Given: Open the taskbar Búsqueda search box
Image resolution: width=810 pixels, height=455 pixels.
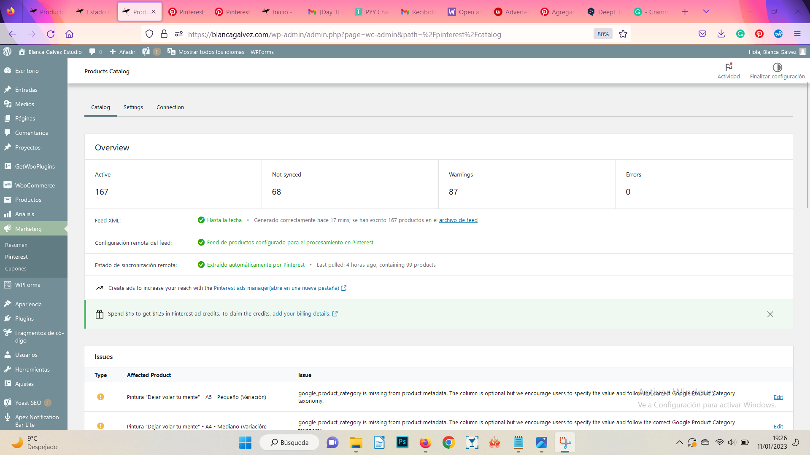Looking at the screenshot, I should tap(289, 442).
